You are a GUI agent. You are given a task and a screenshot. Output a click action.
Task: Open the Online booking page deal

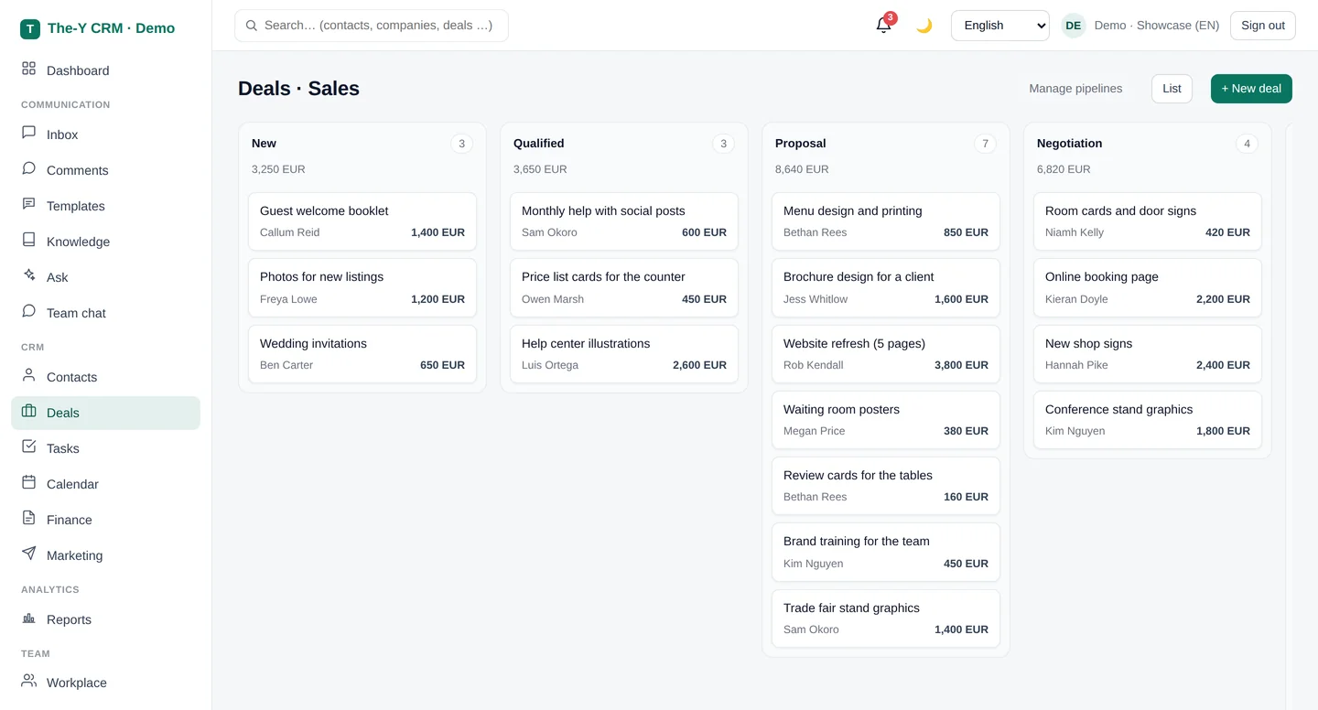coord(1148,287)
